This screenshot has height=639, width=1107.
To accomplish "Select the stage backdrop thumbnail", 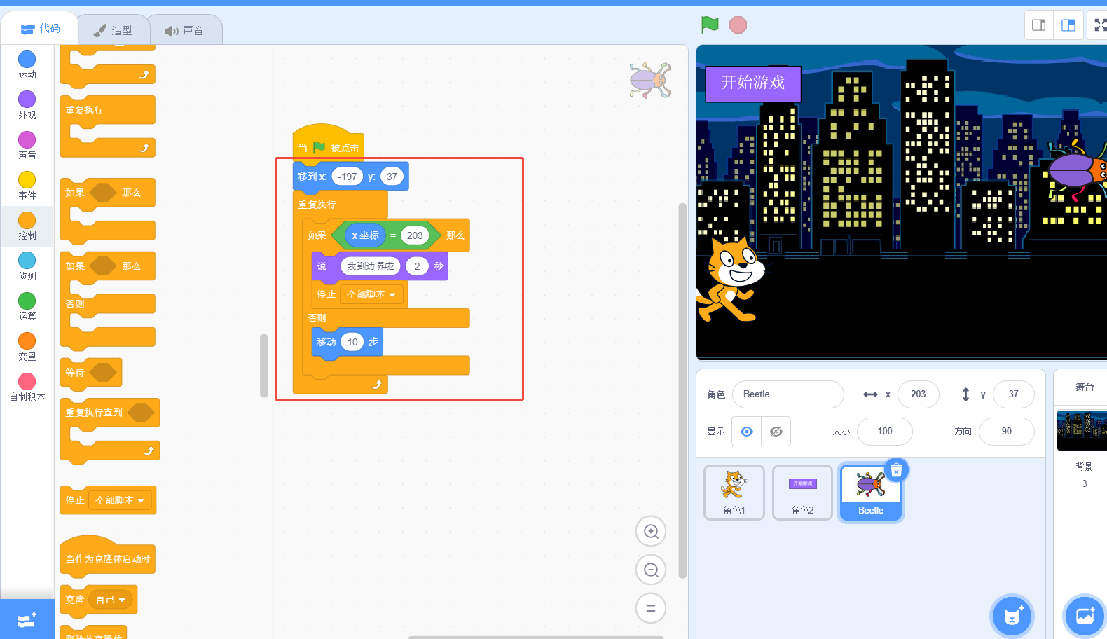I will (1082, 430).
